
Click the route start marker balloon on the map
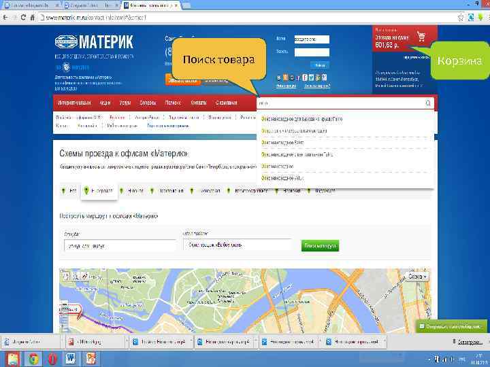70,310
